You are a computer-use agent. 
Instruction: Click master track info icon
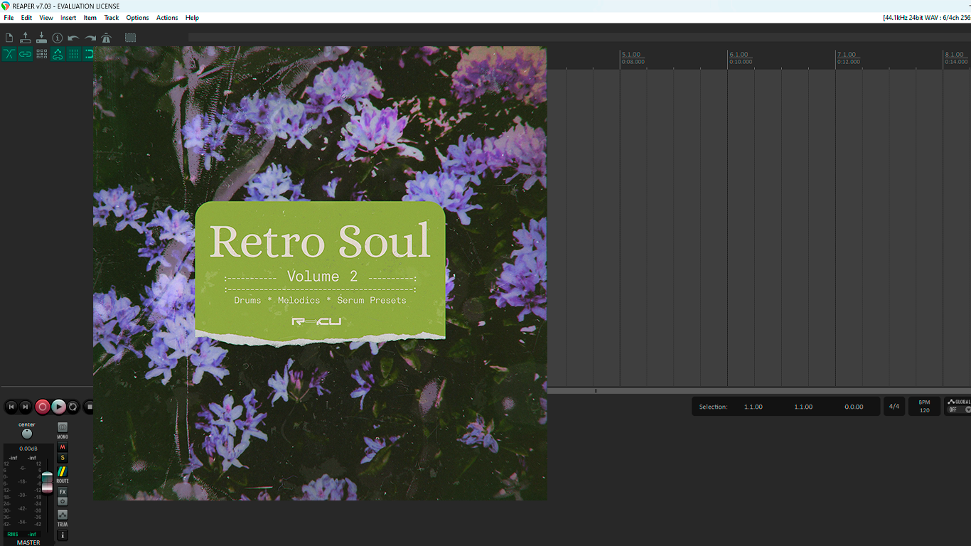(x=63, y=535)
